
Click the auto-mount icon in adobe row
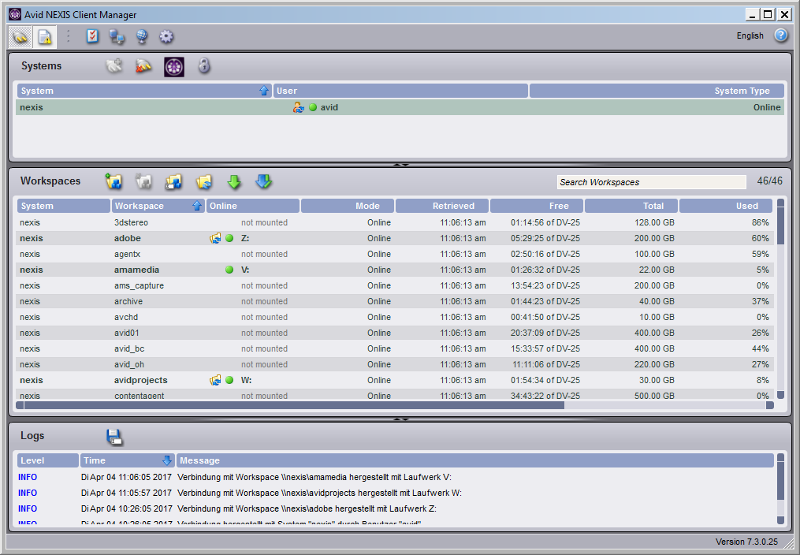click(215, 238)
